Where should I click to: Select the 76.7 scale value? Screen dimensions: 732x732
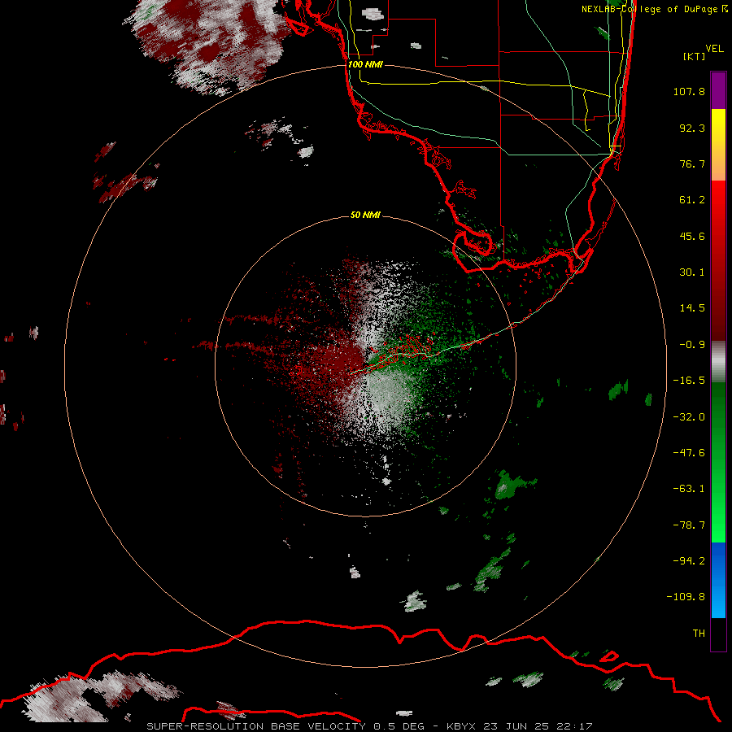pos(692,163)
